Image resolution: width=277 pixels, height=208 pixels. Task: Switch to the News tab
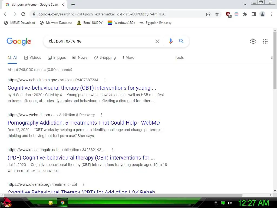[80, 58]
